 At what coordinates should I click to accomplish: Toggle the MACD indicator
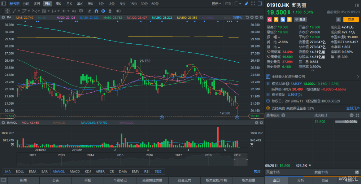tap(75, 172)
